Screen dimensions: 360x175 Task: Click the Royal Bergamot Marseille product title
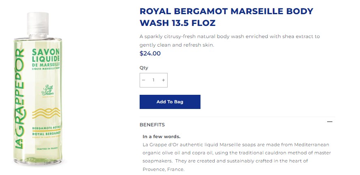click(x=226, y=17)
